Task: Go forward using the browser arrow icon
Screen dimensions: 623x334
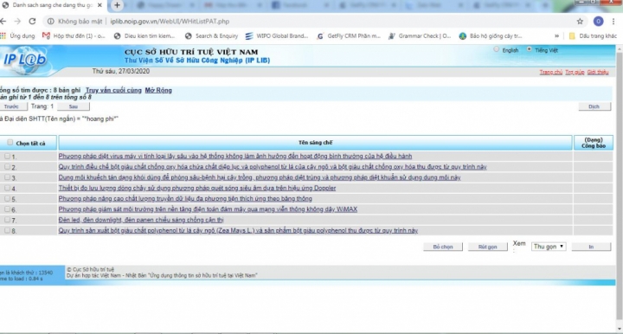Action: pyautogui.click(x=17, y=22)
